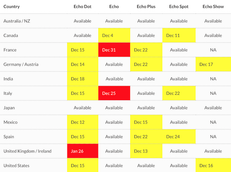Screen dimensions: 231x172
Task: Click the Dec 16 United States cell
Action: (x=213, y=165)
